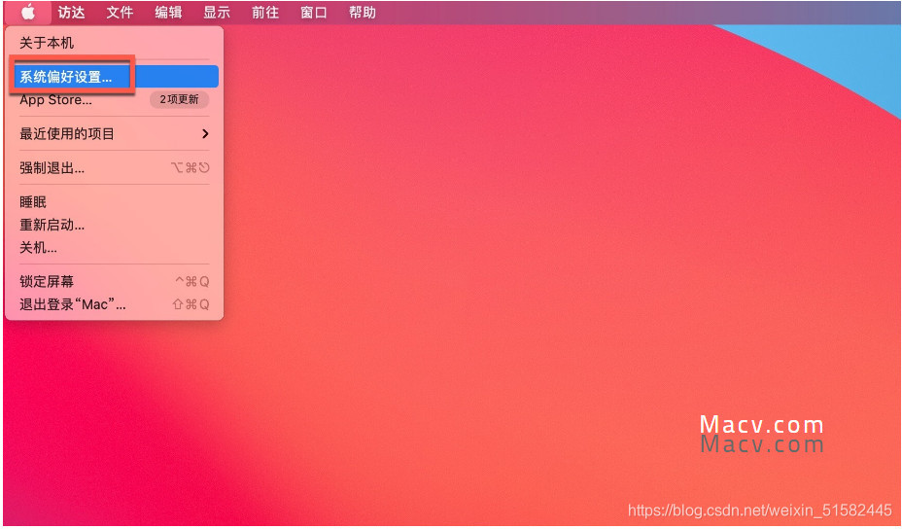Screen dimensions: 902x529
Task: Select 系统偏好设置... menu entry
Action: (114, 77)
